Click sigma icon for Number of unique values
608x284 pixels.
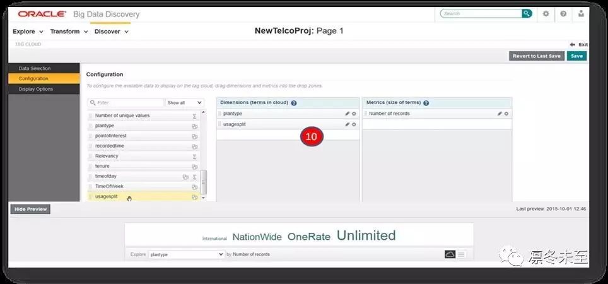coord(194,116)
